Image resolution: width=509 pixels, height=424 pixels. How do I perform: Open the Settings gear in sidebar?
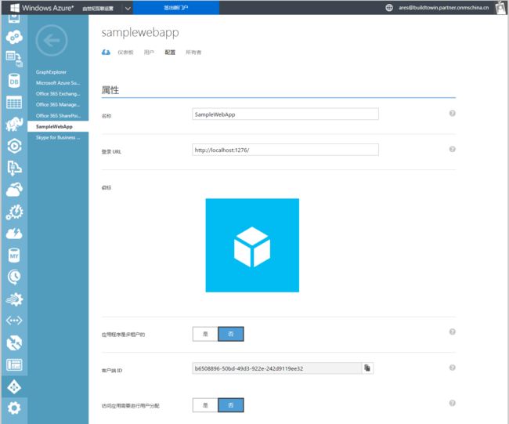point(14,408)
